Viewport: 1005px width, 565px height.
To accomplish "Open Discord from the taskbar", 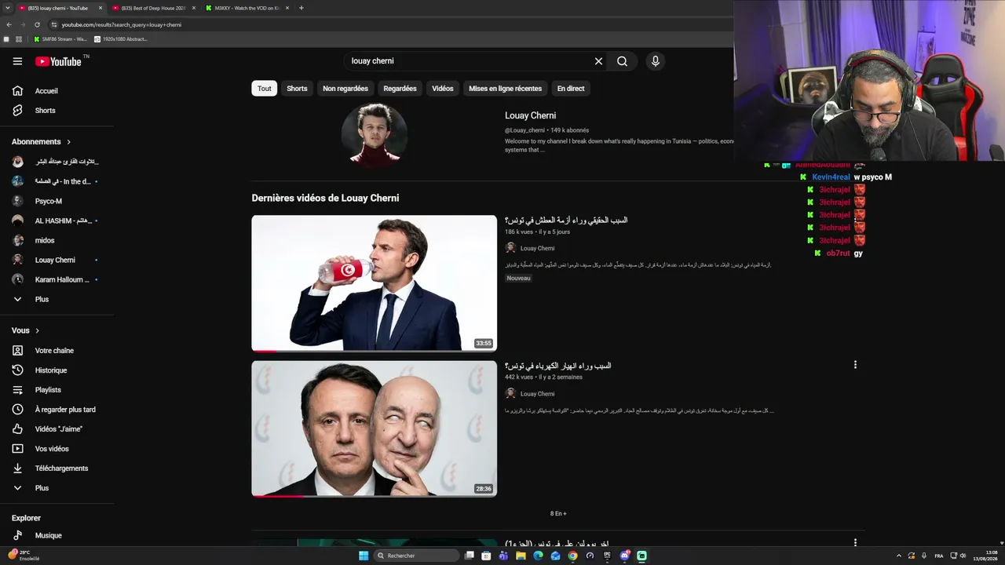I will click(625, 556).
